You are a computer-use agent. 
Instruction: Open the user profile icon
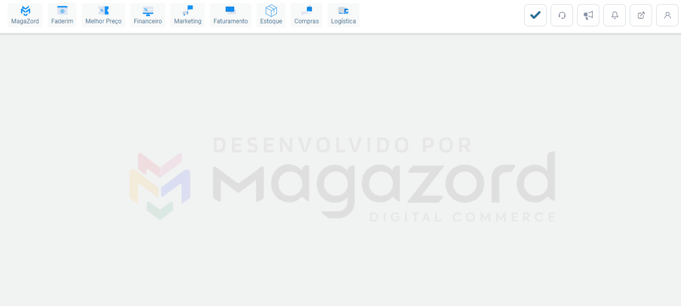(667, 15)
